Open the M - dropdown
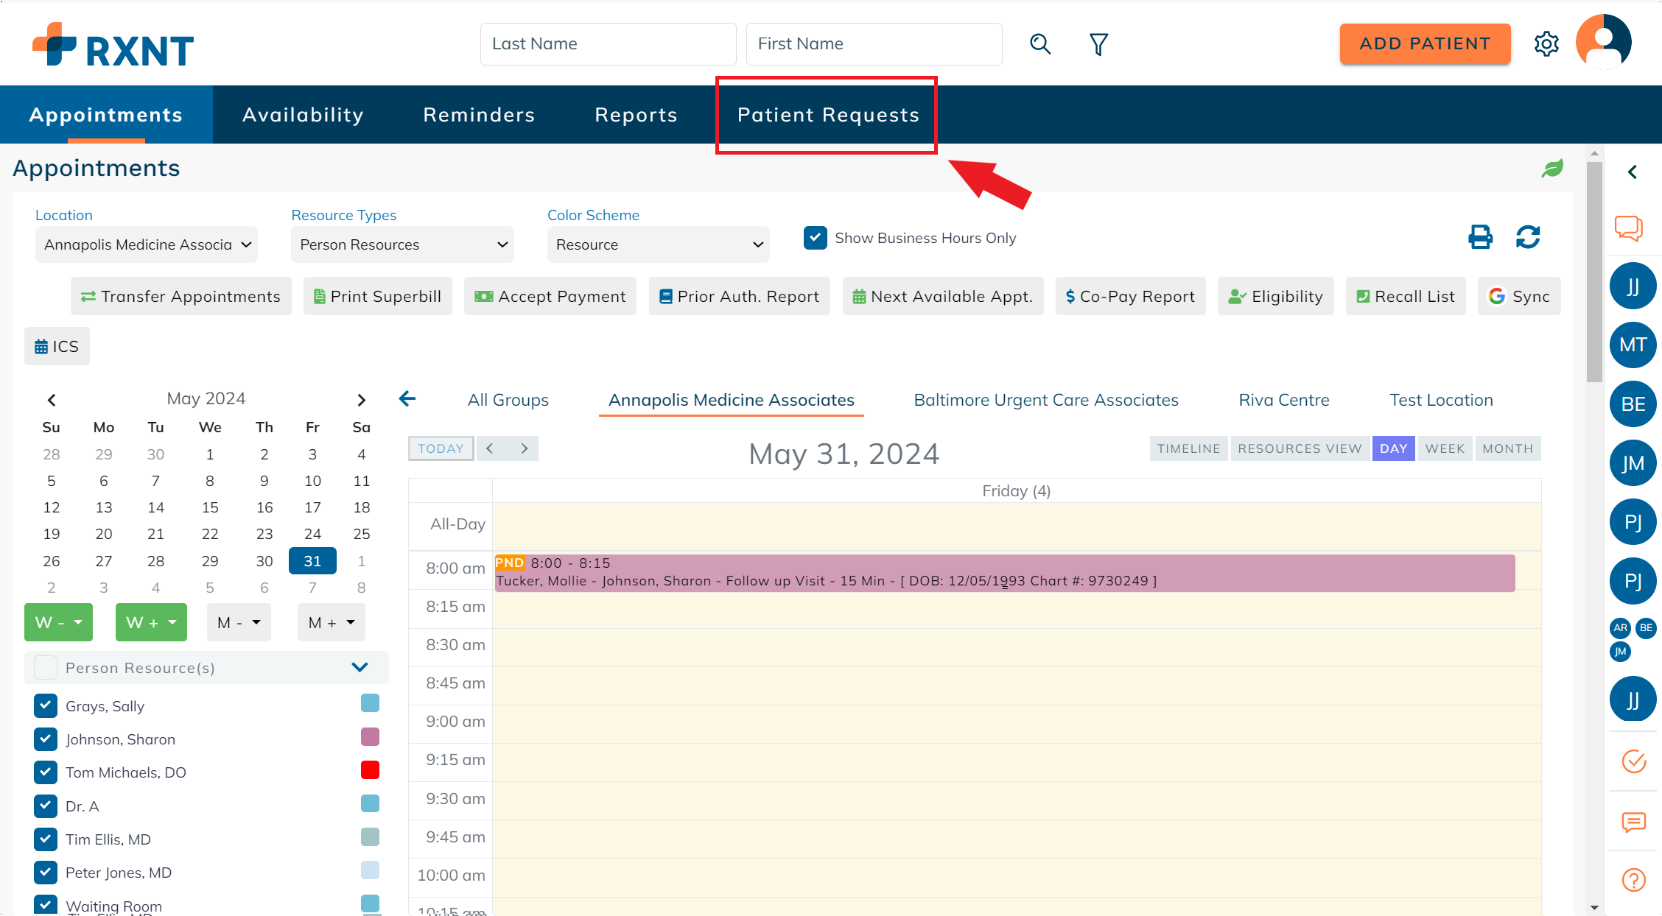This screenshot has width=1662, height=916. (239, 622)
